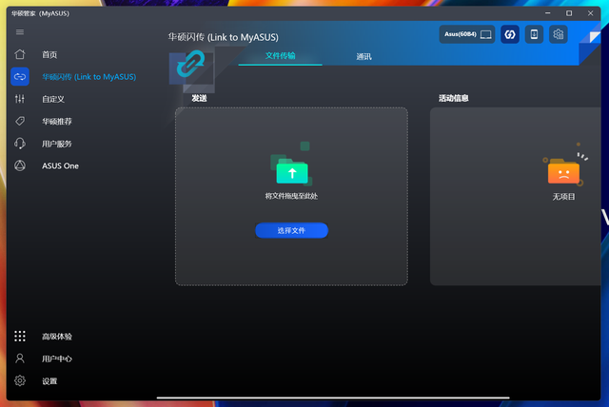609x407 pixels.
Task: Select ASUS One label in the sidebar
Action: point(60,166)
